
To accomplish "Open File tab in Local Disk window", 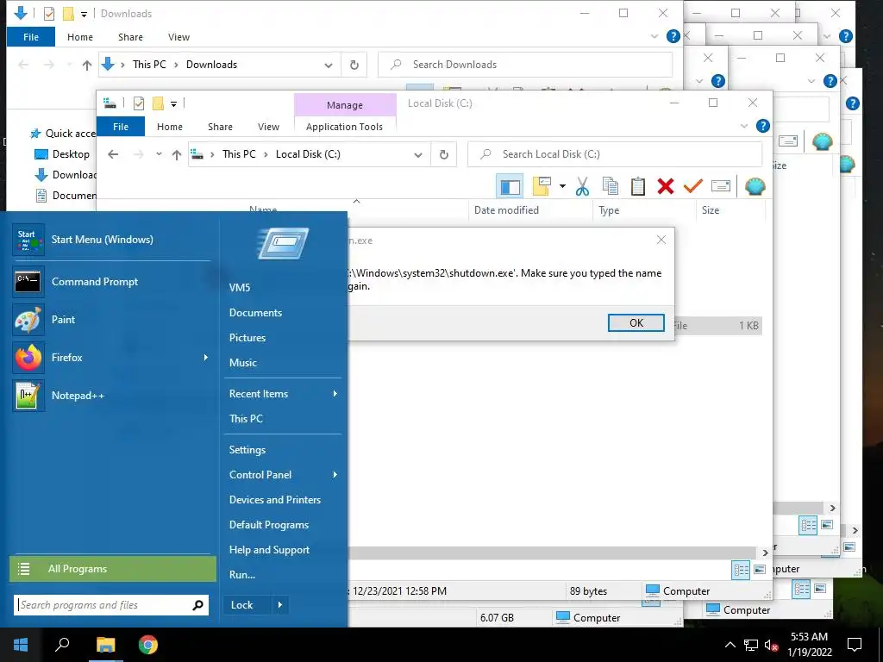I will (x=121, y=127).
